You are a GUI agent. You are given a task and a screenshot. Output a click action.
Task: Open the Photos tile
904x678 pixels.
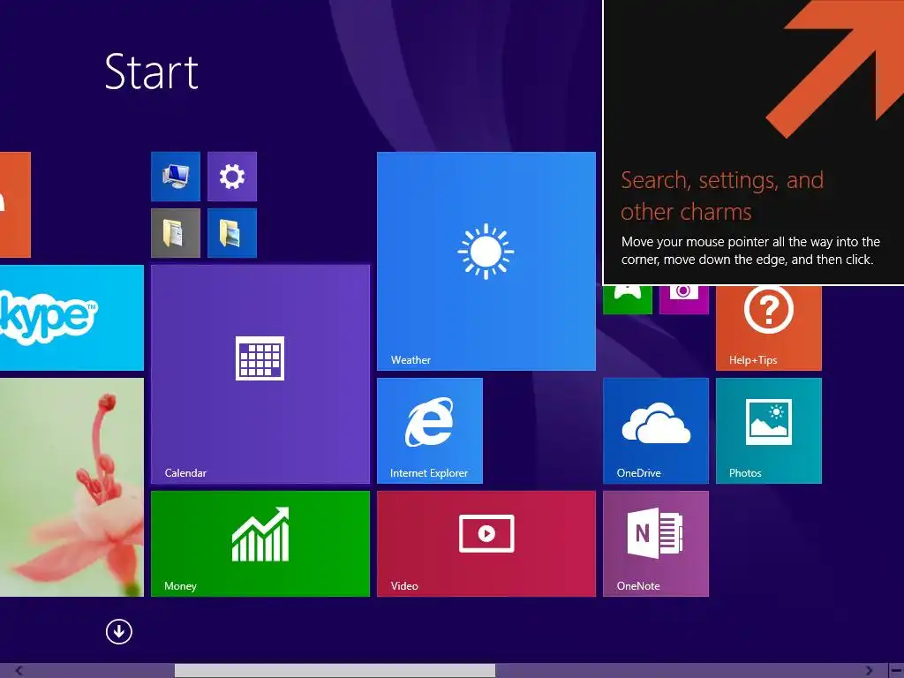tap(769, 431)
